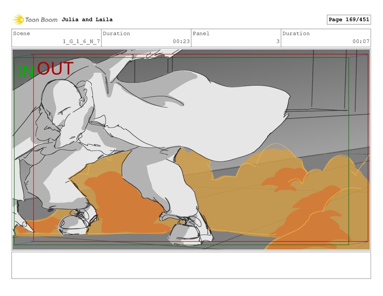Click the storyboard panel drawing
383x296 pixels.
pos(191,149)
